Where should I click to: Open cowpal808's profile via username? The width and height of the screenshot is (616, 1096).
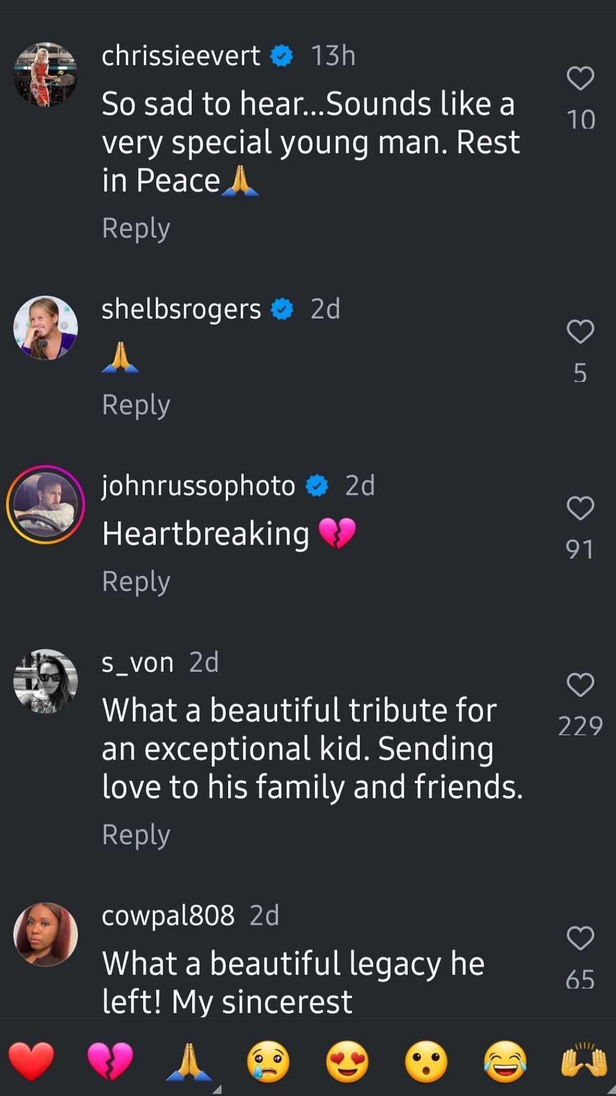pyautogui.click(x=168, y=916)
